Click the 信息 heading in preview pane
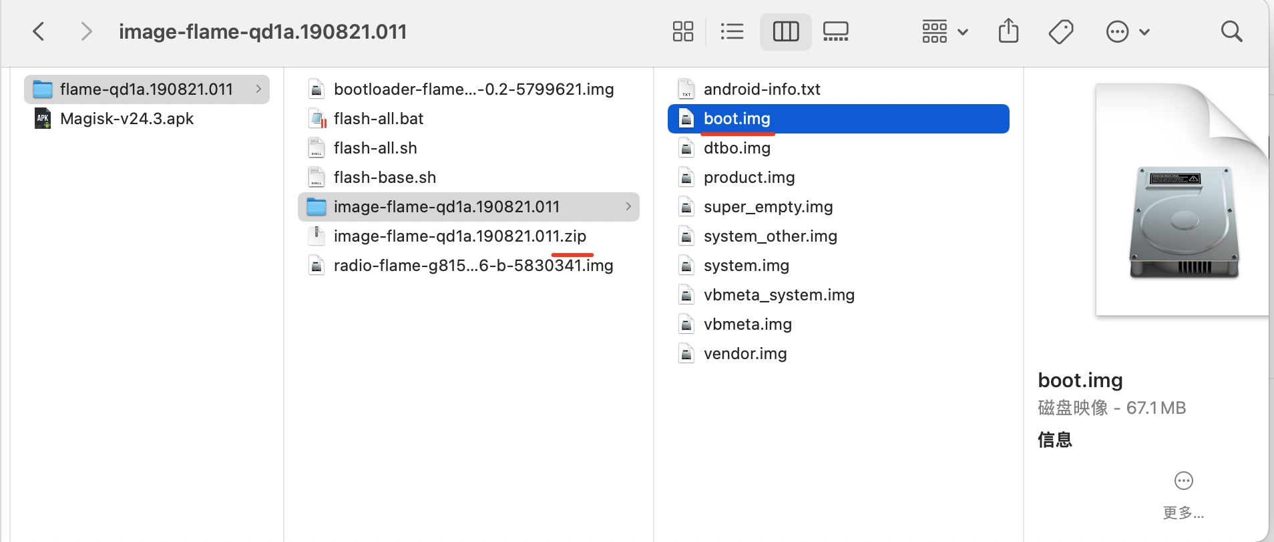1274x542 pixels. pos(1055,440)
